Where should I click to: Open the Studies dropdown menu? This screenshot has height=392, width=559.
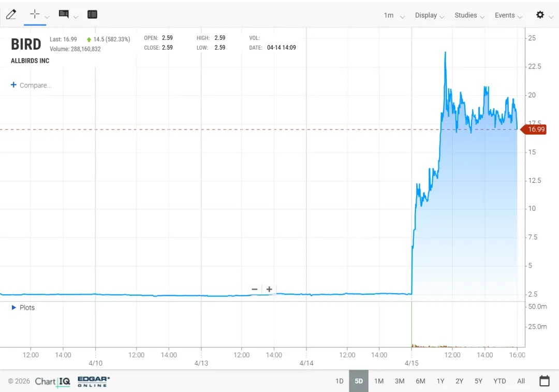[x=469, y=16]
